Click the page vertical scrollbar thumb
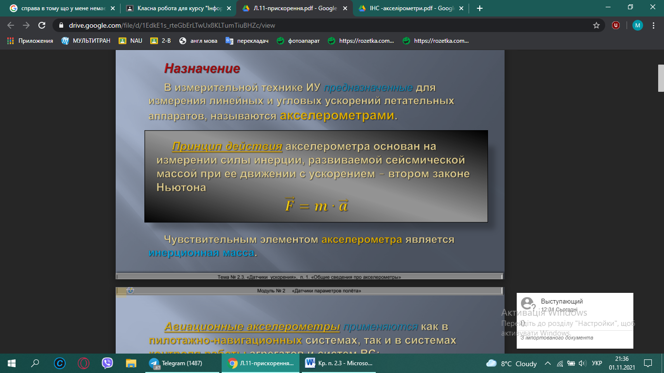The height and width of the screenshot is (373, 664). [661, 78]
